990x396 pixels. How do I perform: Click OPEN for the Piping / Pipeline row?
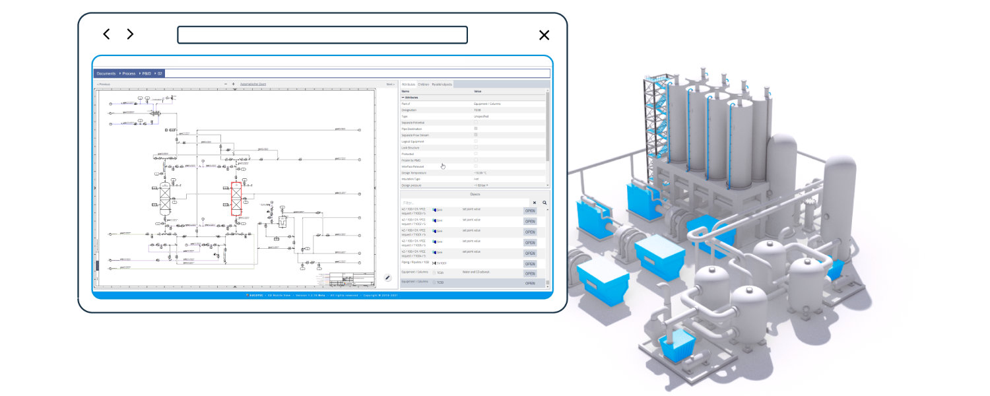[530, 263]
